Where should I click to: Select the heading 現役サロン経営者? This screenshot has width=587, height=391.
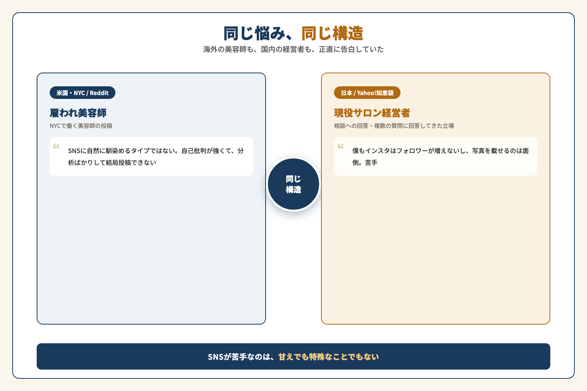tap(372, 113)
